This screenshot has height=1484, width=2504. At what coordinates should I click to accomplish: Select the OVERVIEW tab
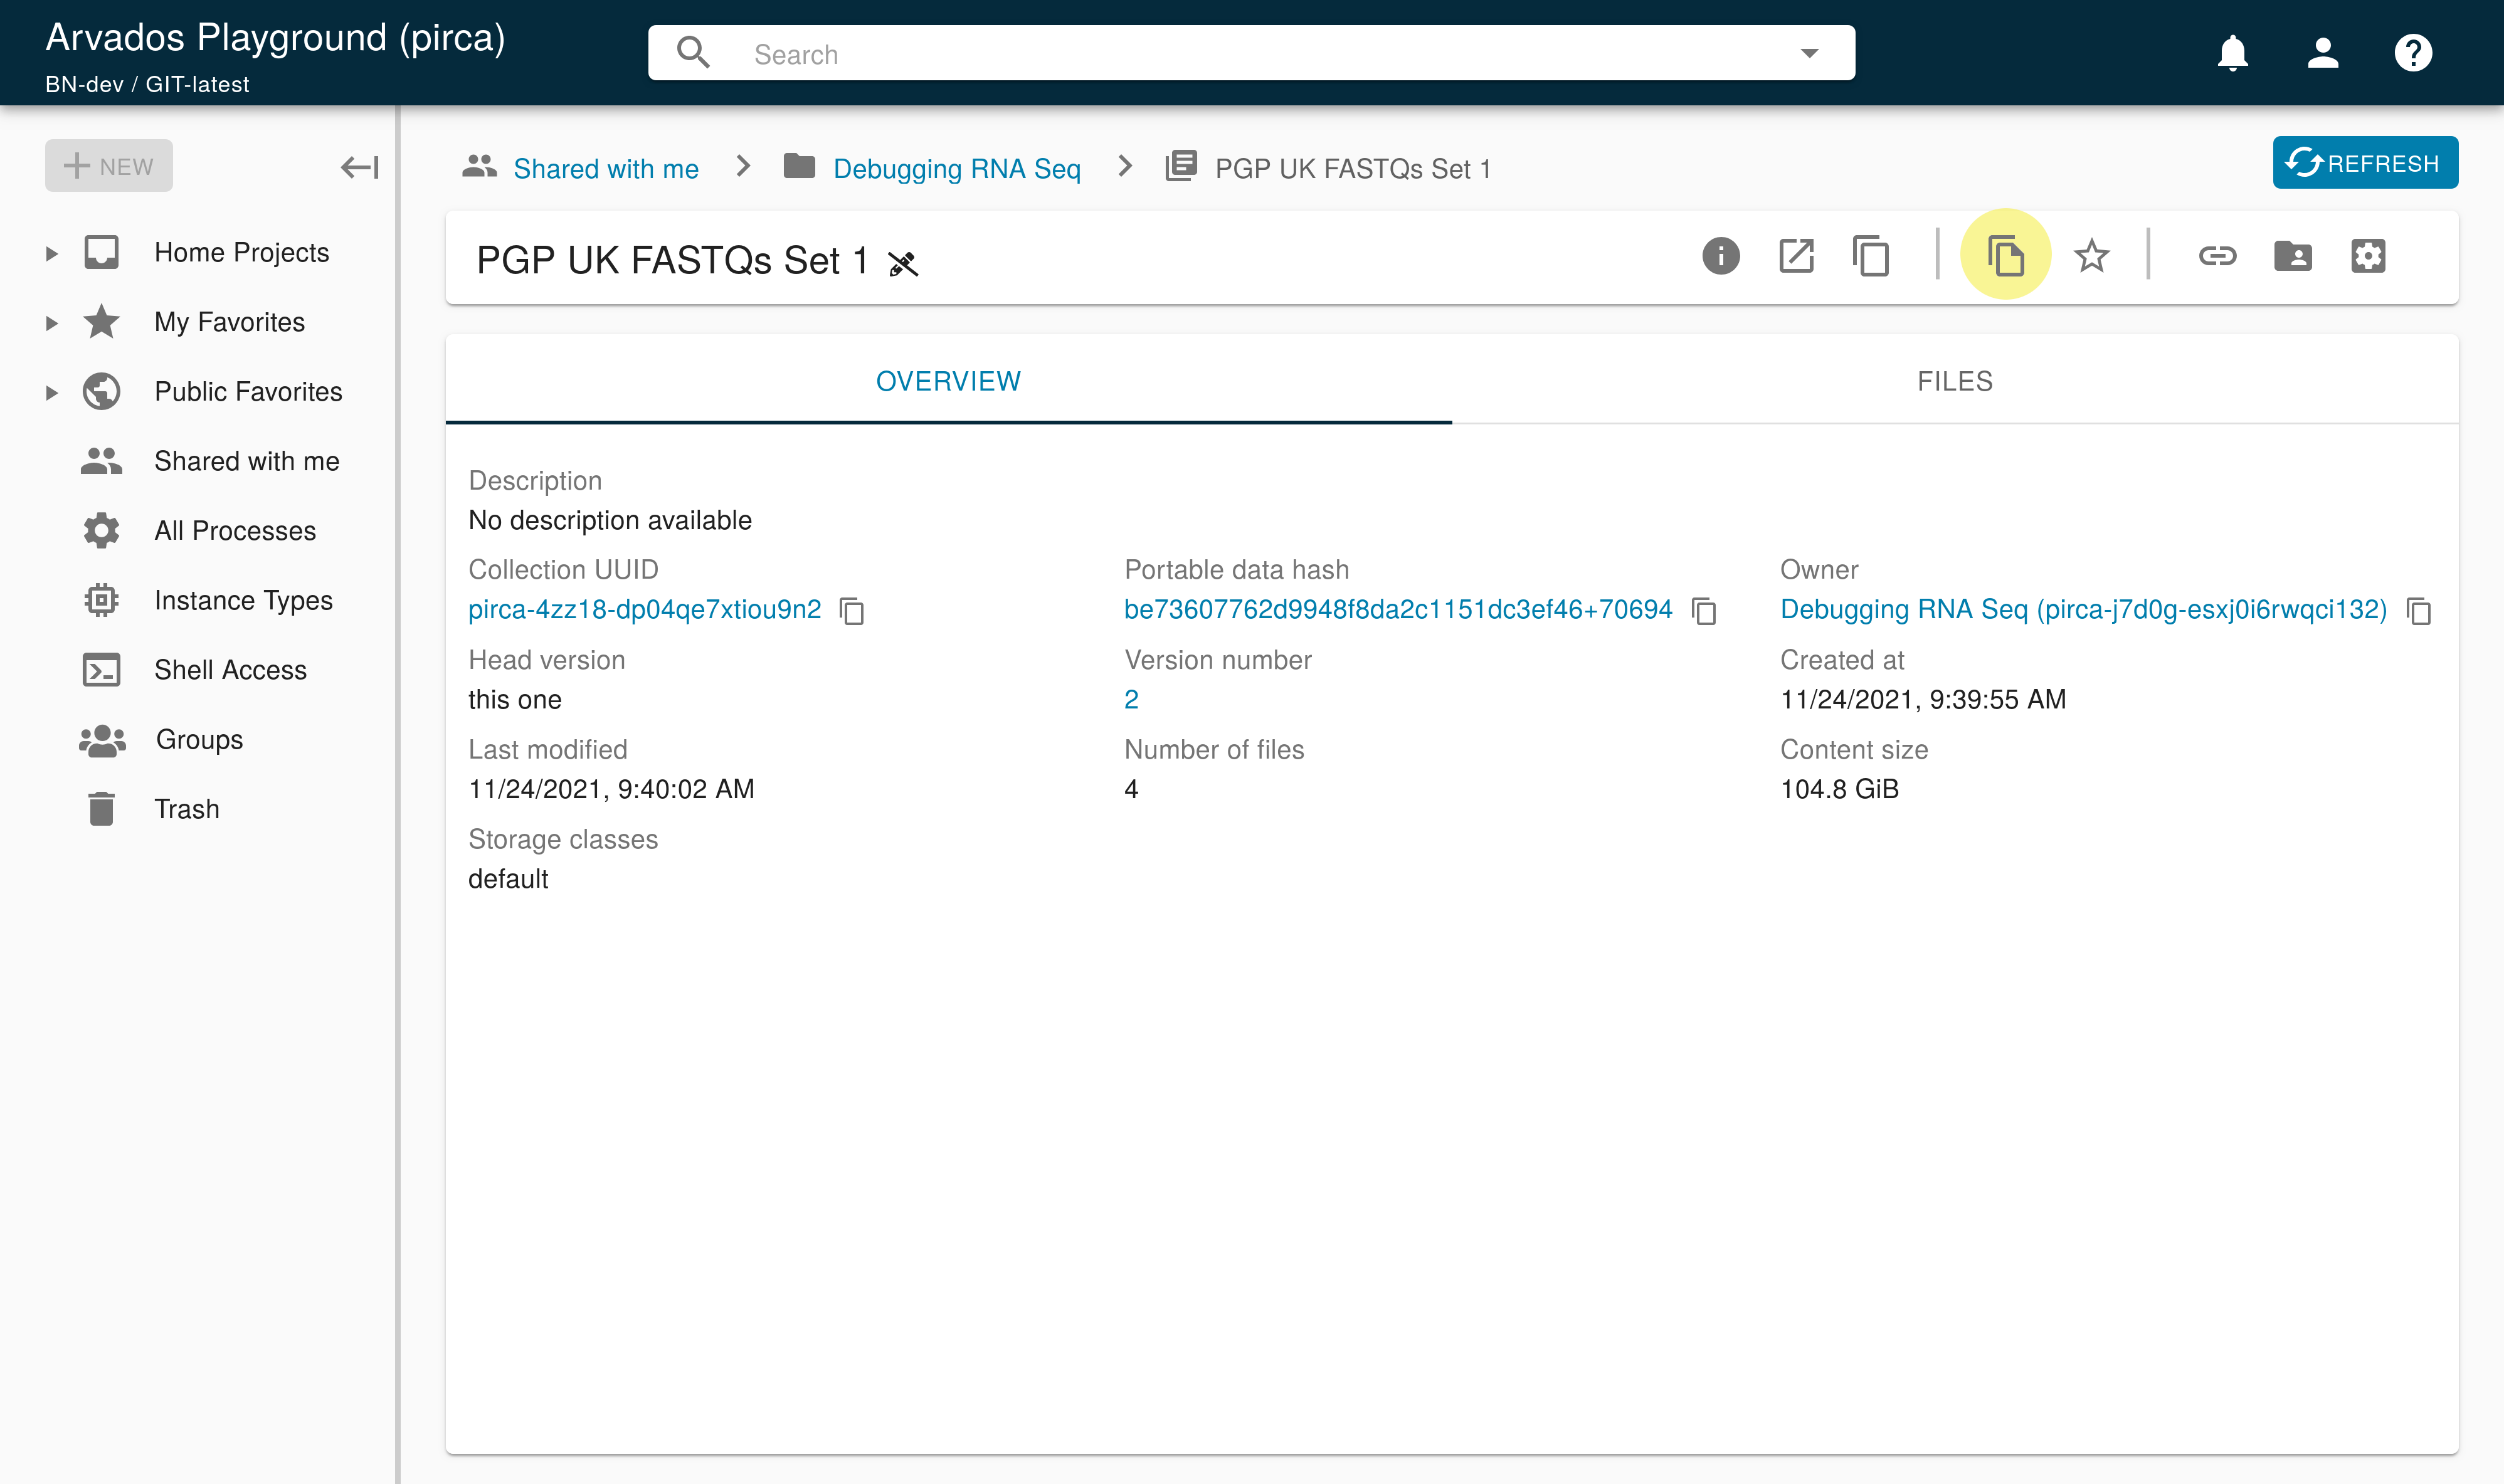(x=948, y=381)
